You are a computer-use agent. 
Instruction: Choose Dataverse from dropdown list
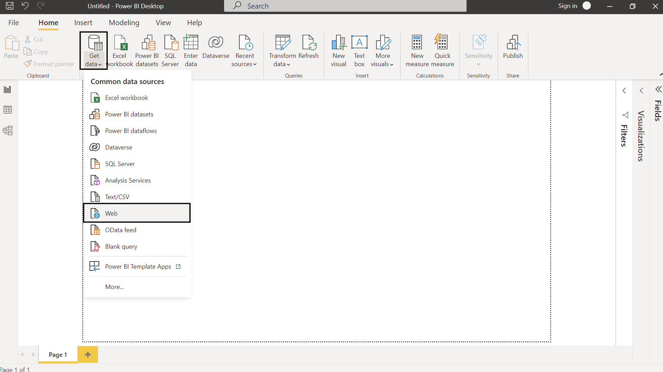click(x=137, y=147)
